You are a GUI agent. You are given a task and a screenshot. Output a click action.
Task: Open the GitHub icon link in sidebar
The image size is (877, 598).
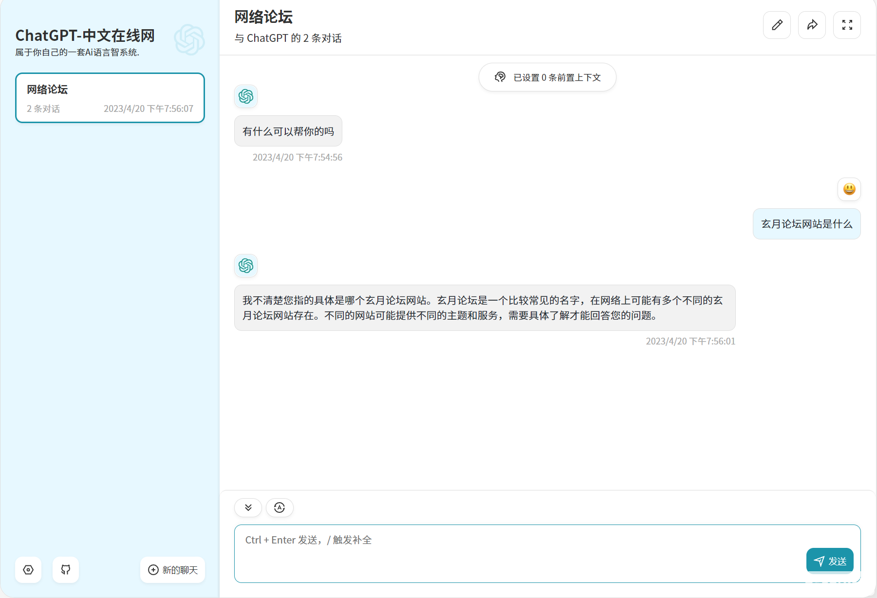(x=66, y=570)
